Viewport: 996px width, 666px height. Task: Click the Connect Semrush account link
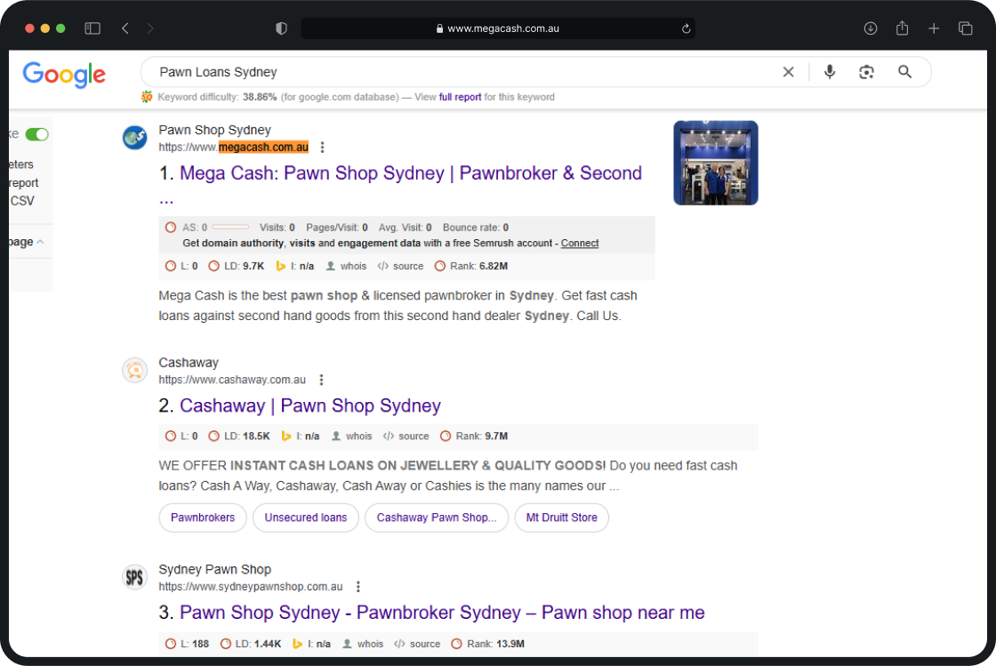579,243
